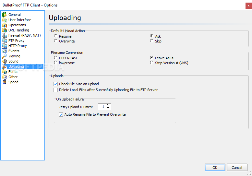Open the User Interface options page

click(x=20, y=20)
